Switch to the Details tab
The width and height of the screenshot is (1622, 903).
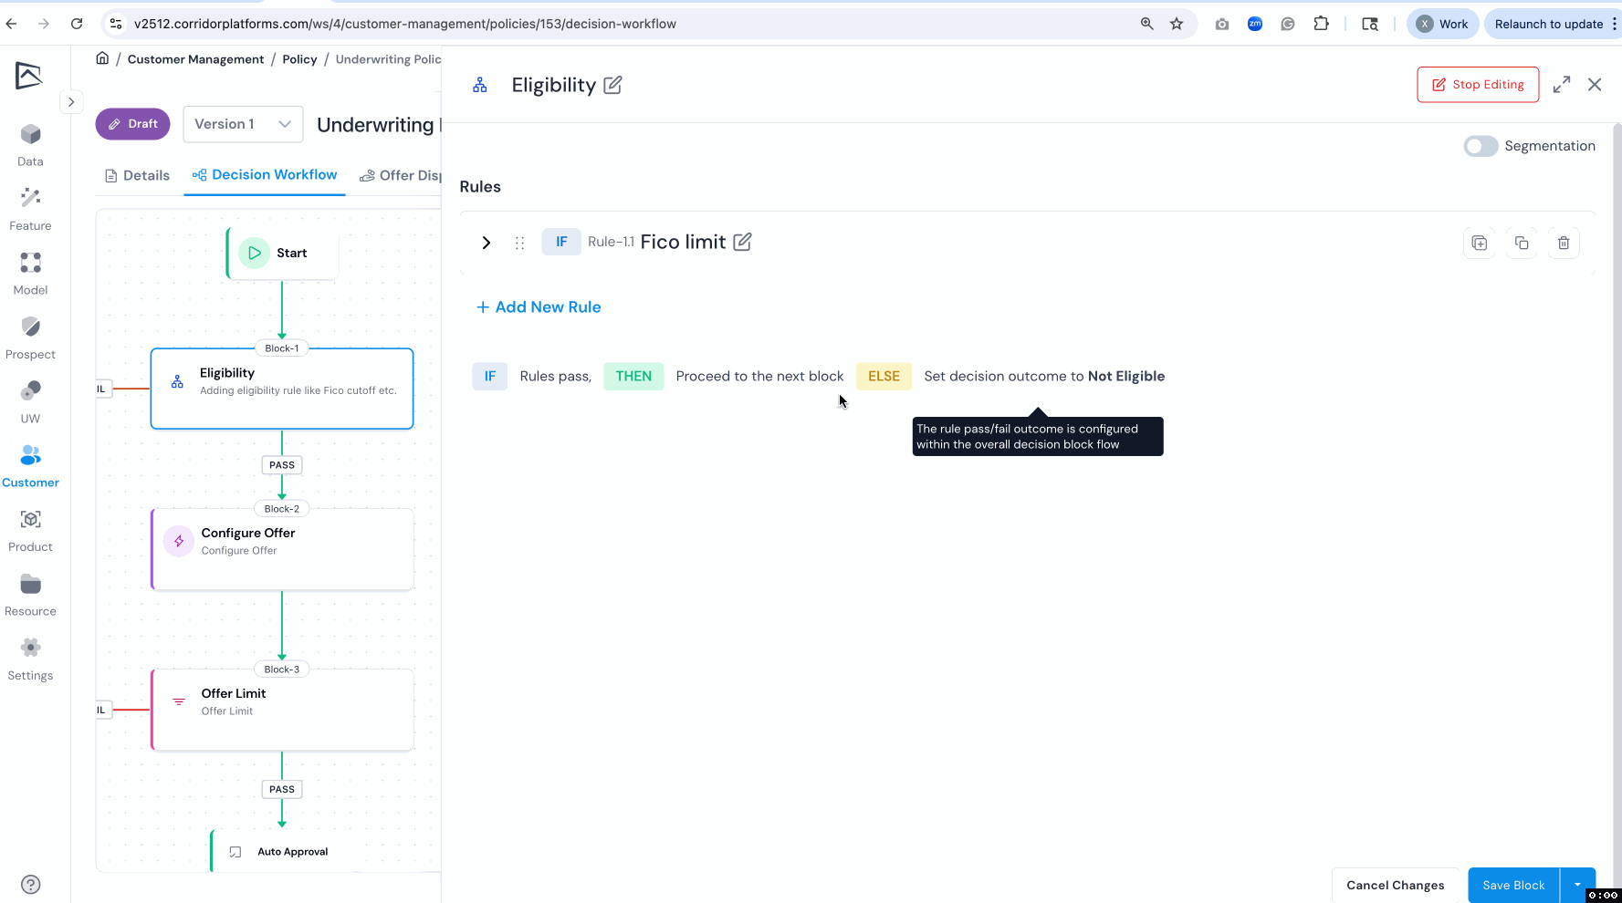pos(137,175)
